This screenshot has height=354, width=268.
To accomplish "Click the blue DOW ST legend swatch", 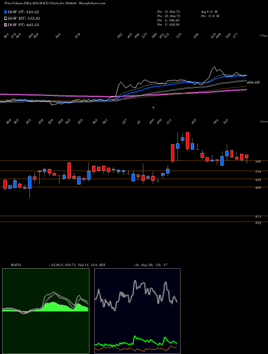I will tap(5, 12).
